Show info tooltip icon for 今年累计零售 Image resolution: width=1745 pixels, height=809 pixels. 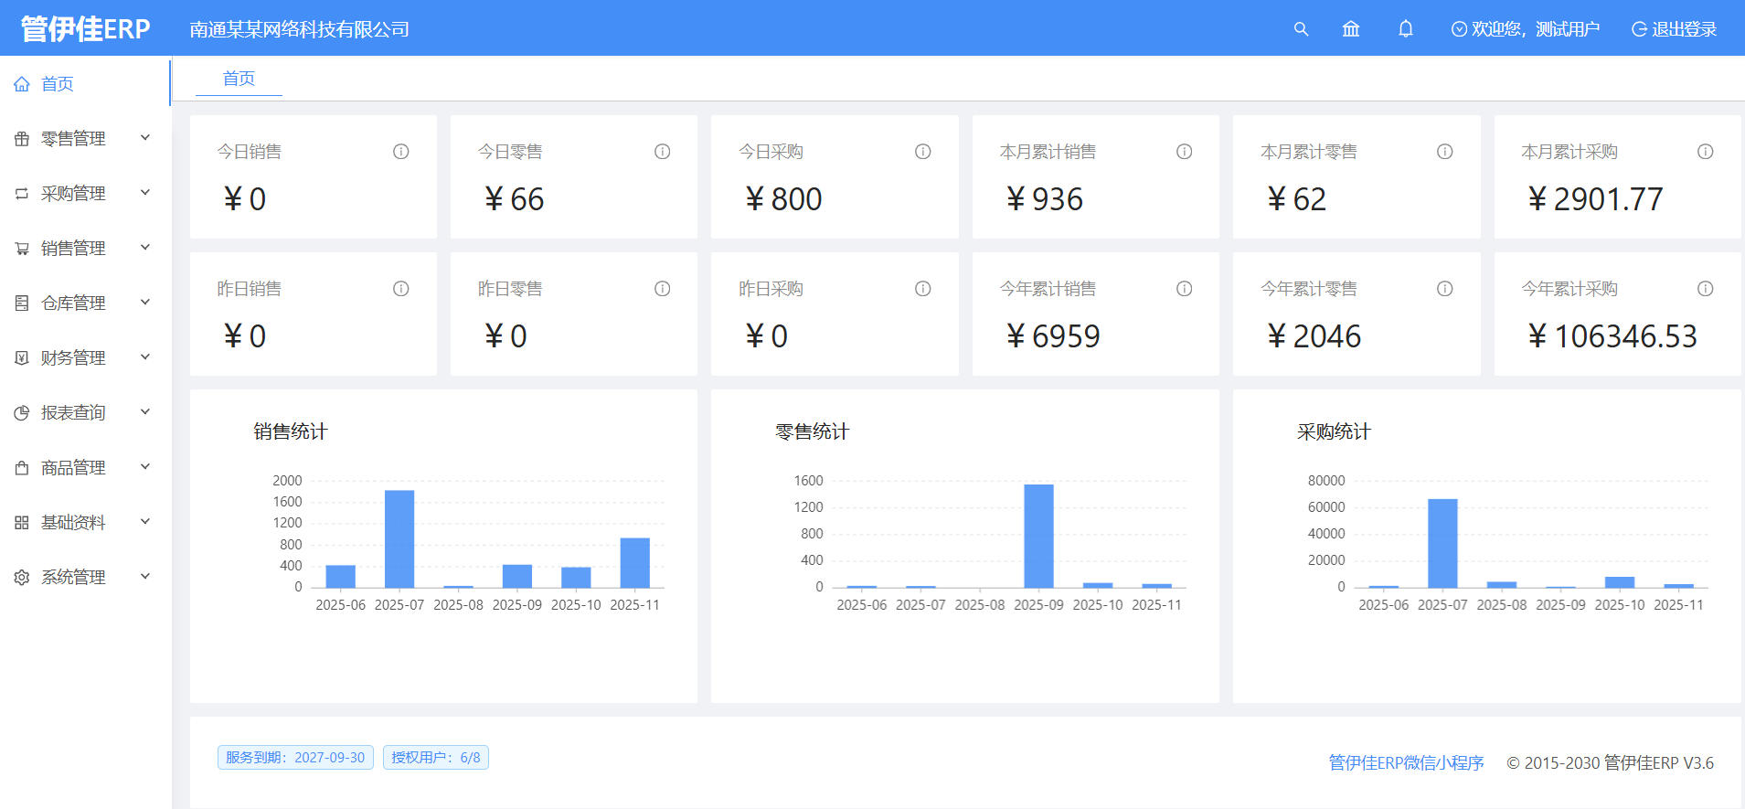point(1444,289)
